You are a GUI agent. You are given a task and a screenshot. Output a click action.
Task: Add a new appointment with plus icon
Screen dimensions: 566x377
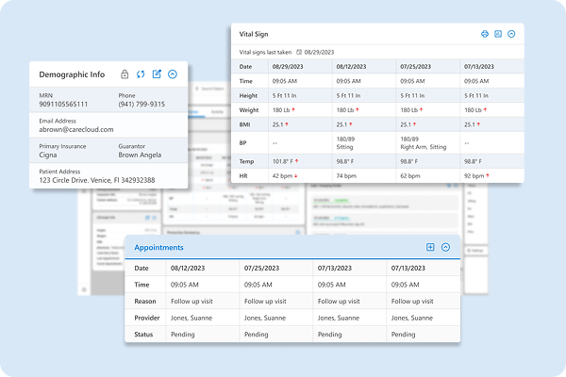430,247
